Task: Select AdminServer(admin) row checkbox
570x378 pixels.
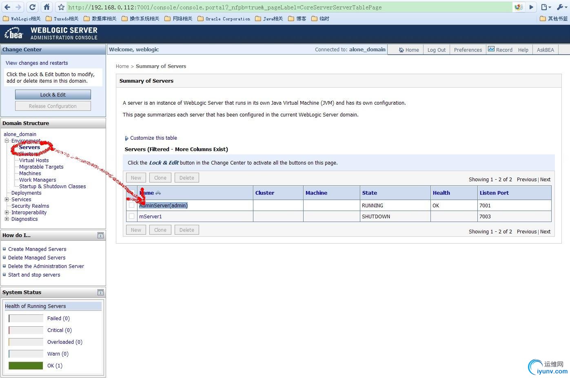Action: click(x=131, y=205)
